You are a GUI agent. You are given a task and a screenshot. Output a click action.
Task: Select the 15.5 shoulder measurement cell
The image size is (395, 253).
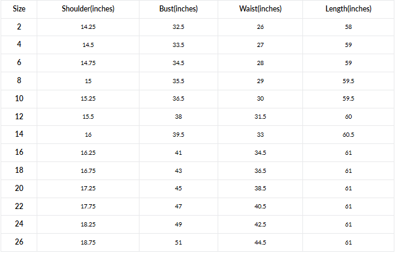[x=88, y=117]
